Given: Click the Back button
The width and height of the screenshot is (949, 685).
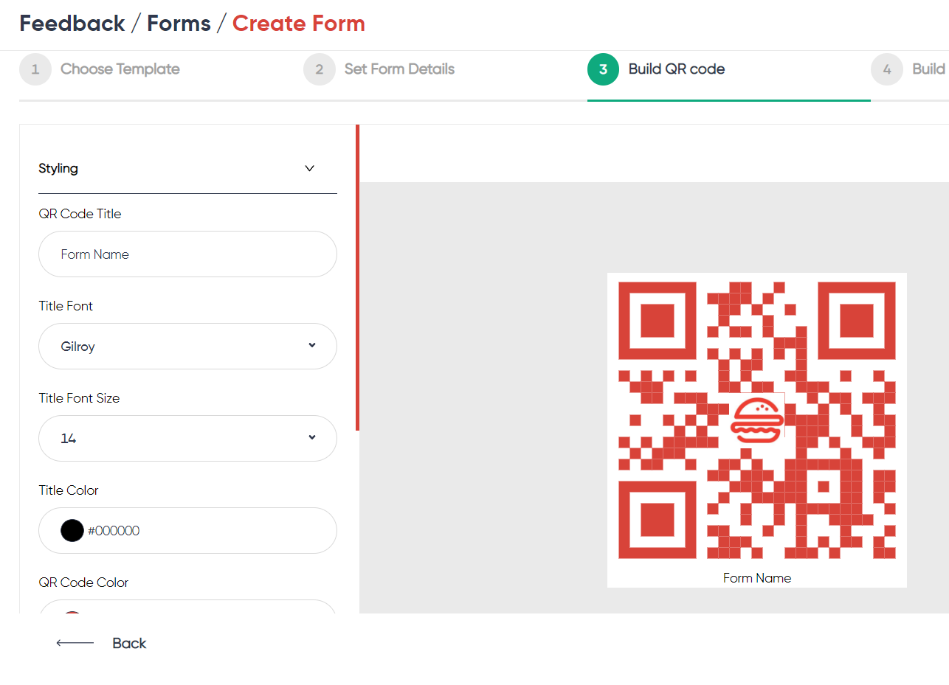Looking at the screenshot, I should tap(102, 643).
